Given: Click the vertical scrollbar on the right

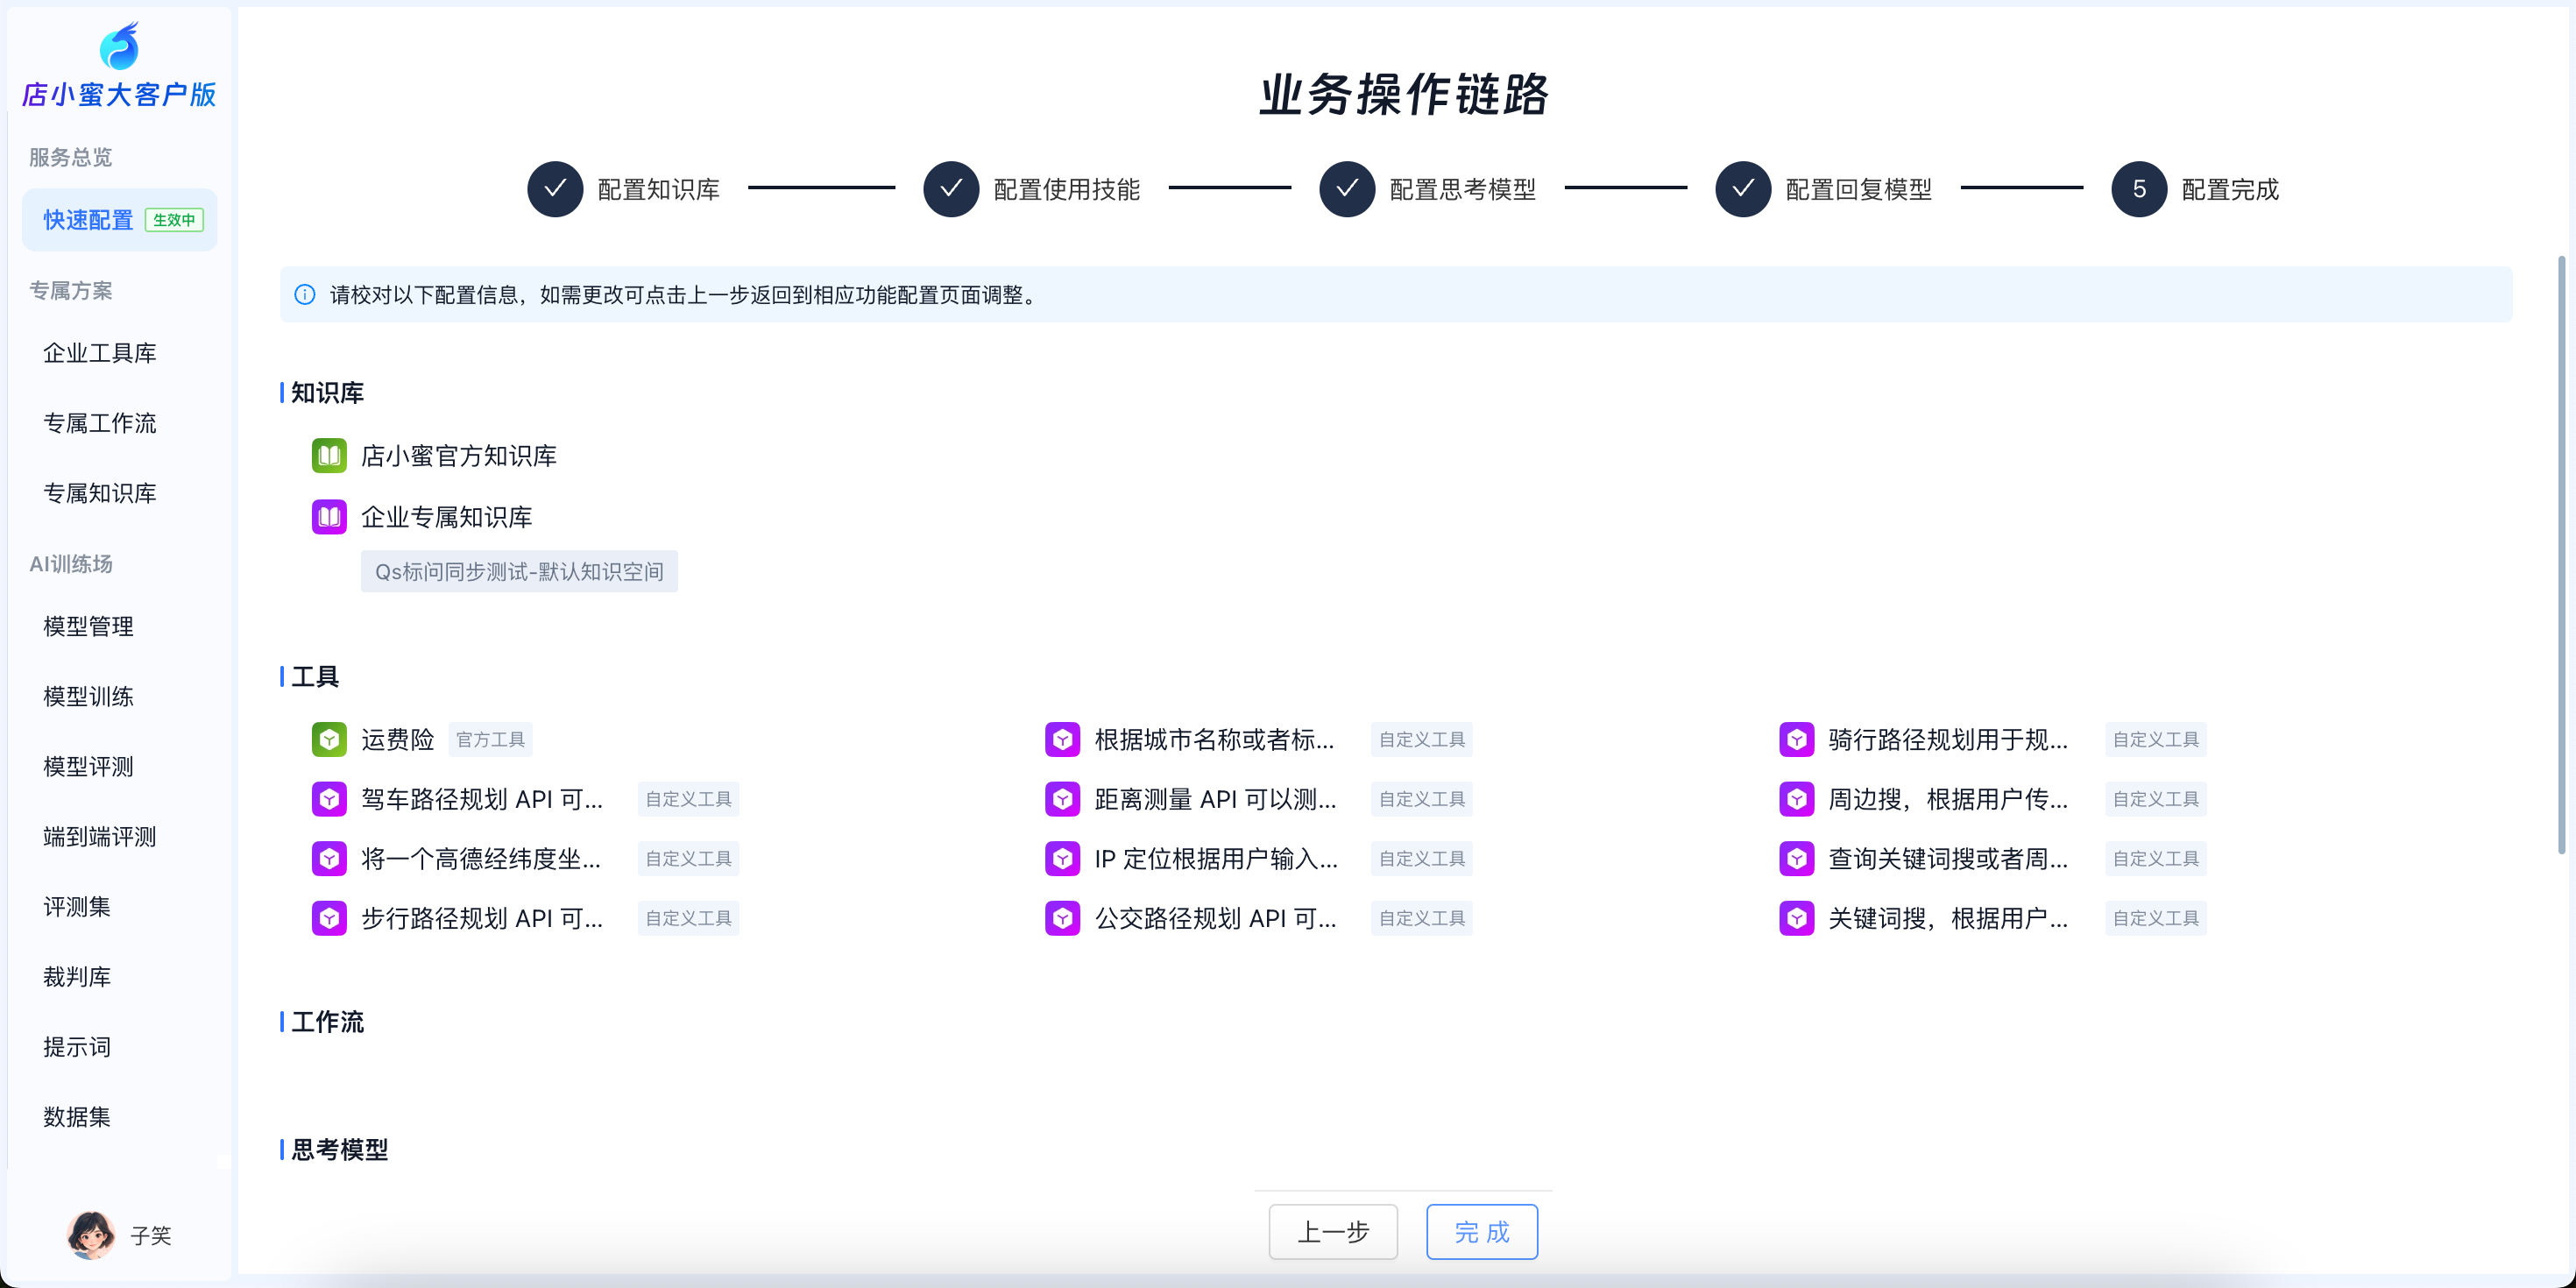Looking at the screenshot, I should 2560,555.
